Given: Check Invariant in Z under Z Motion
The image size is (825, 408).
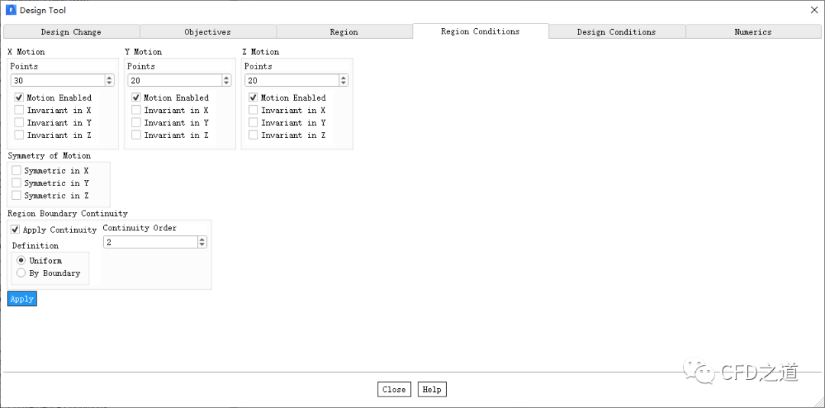Looking at the screenshot, I should click(x=253, y=135).
